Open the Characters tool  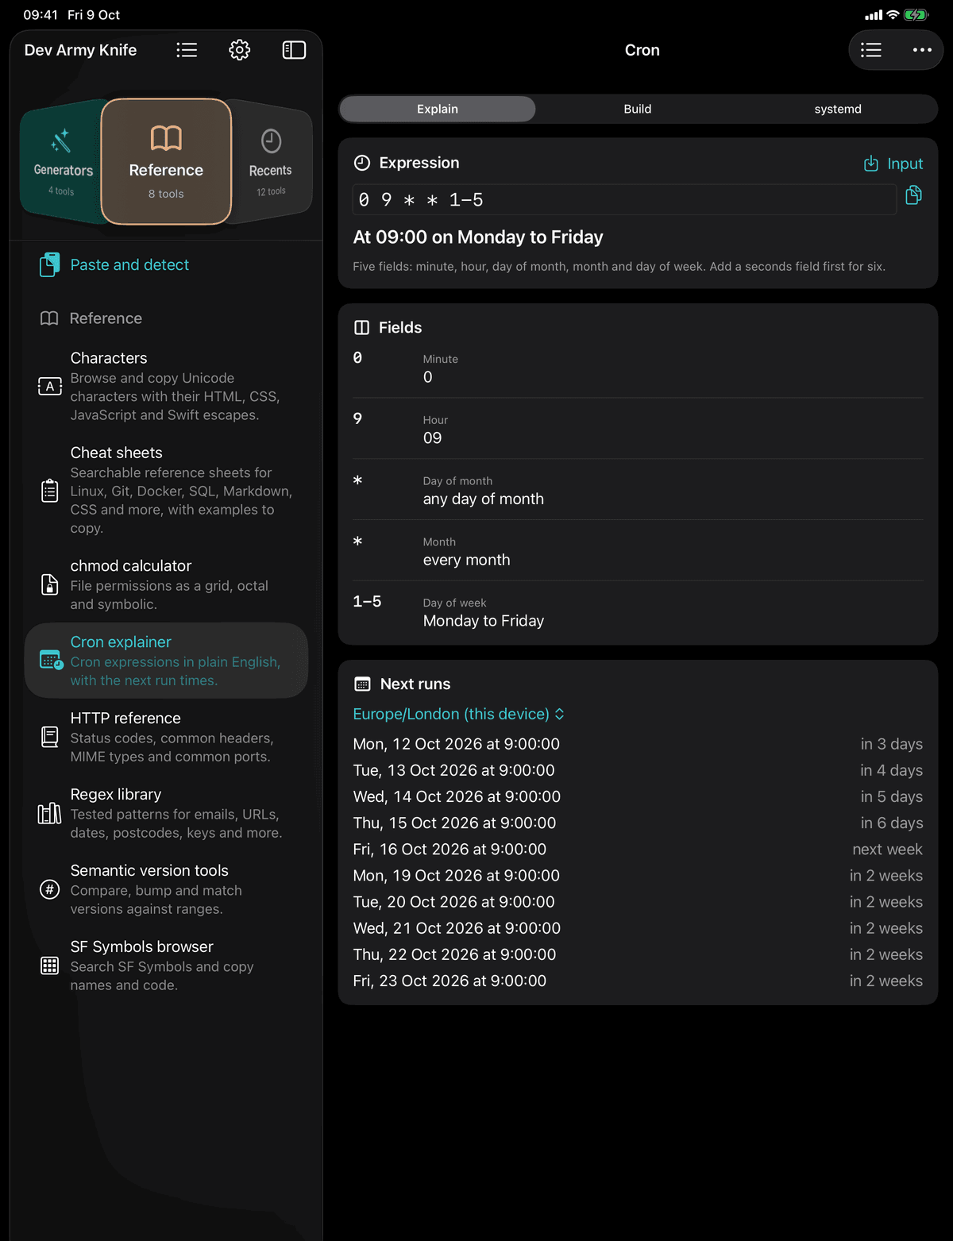pyautogui.click(x=167, y=387)
